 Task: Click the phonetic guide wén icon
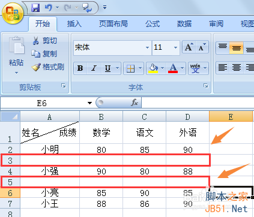[195, 68]
